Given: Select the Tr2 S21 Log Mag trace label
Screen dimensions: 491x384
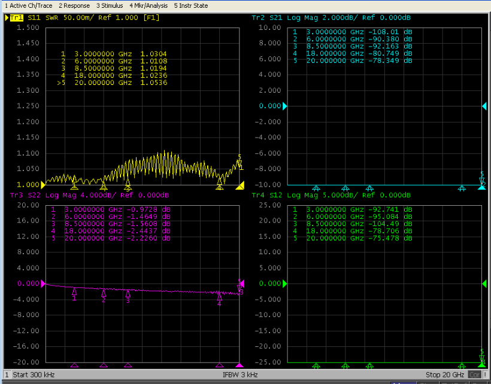Looking at the screenshot, I should coord(257,19).
